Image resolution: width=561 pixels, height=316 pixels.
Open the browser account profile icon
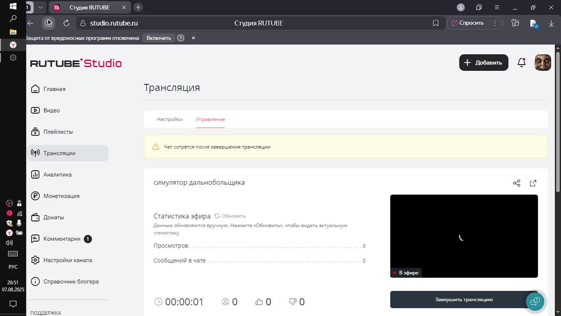pos(461,7)
